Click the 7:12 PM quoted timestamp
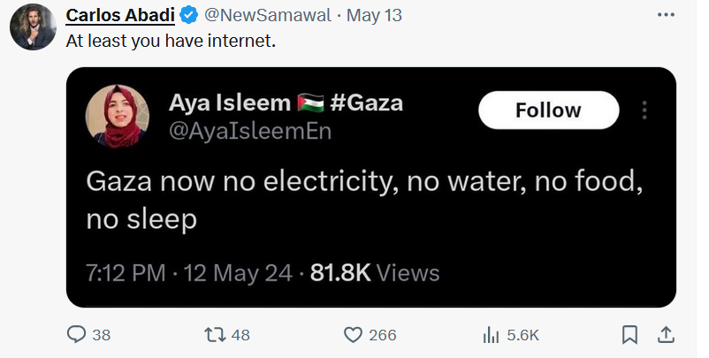This screenshot has height=358, width=709. tap(126, 273)
